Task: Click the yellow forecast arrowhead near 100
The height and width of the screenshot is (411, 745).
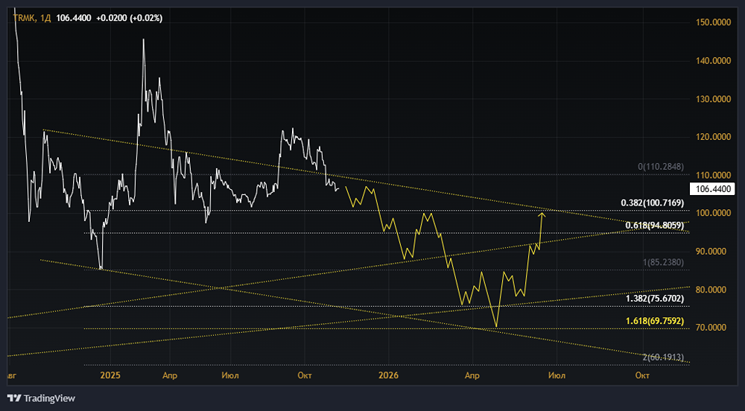Action: [x=542, y=215]
